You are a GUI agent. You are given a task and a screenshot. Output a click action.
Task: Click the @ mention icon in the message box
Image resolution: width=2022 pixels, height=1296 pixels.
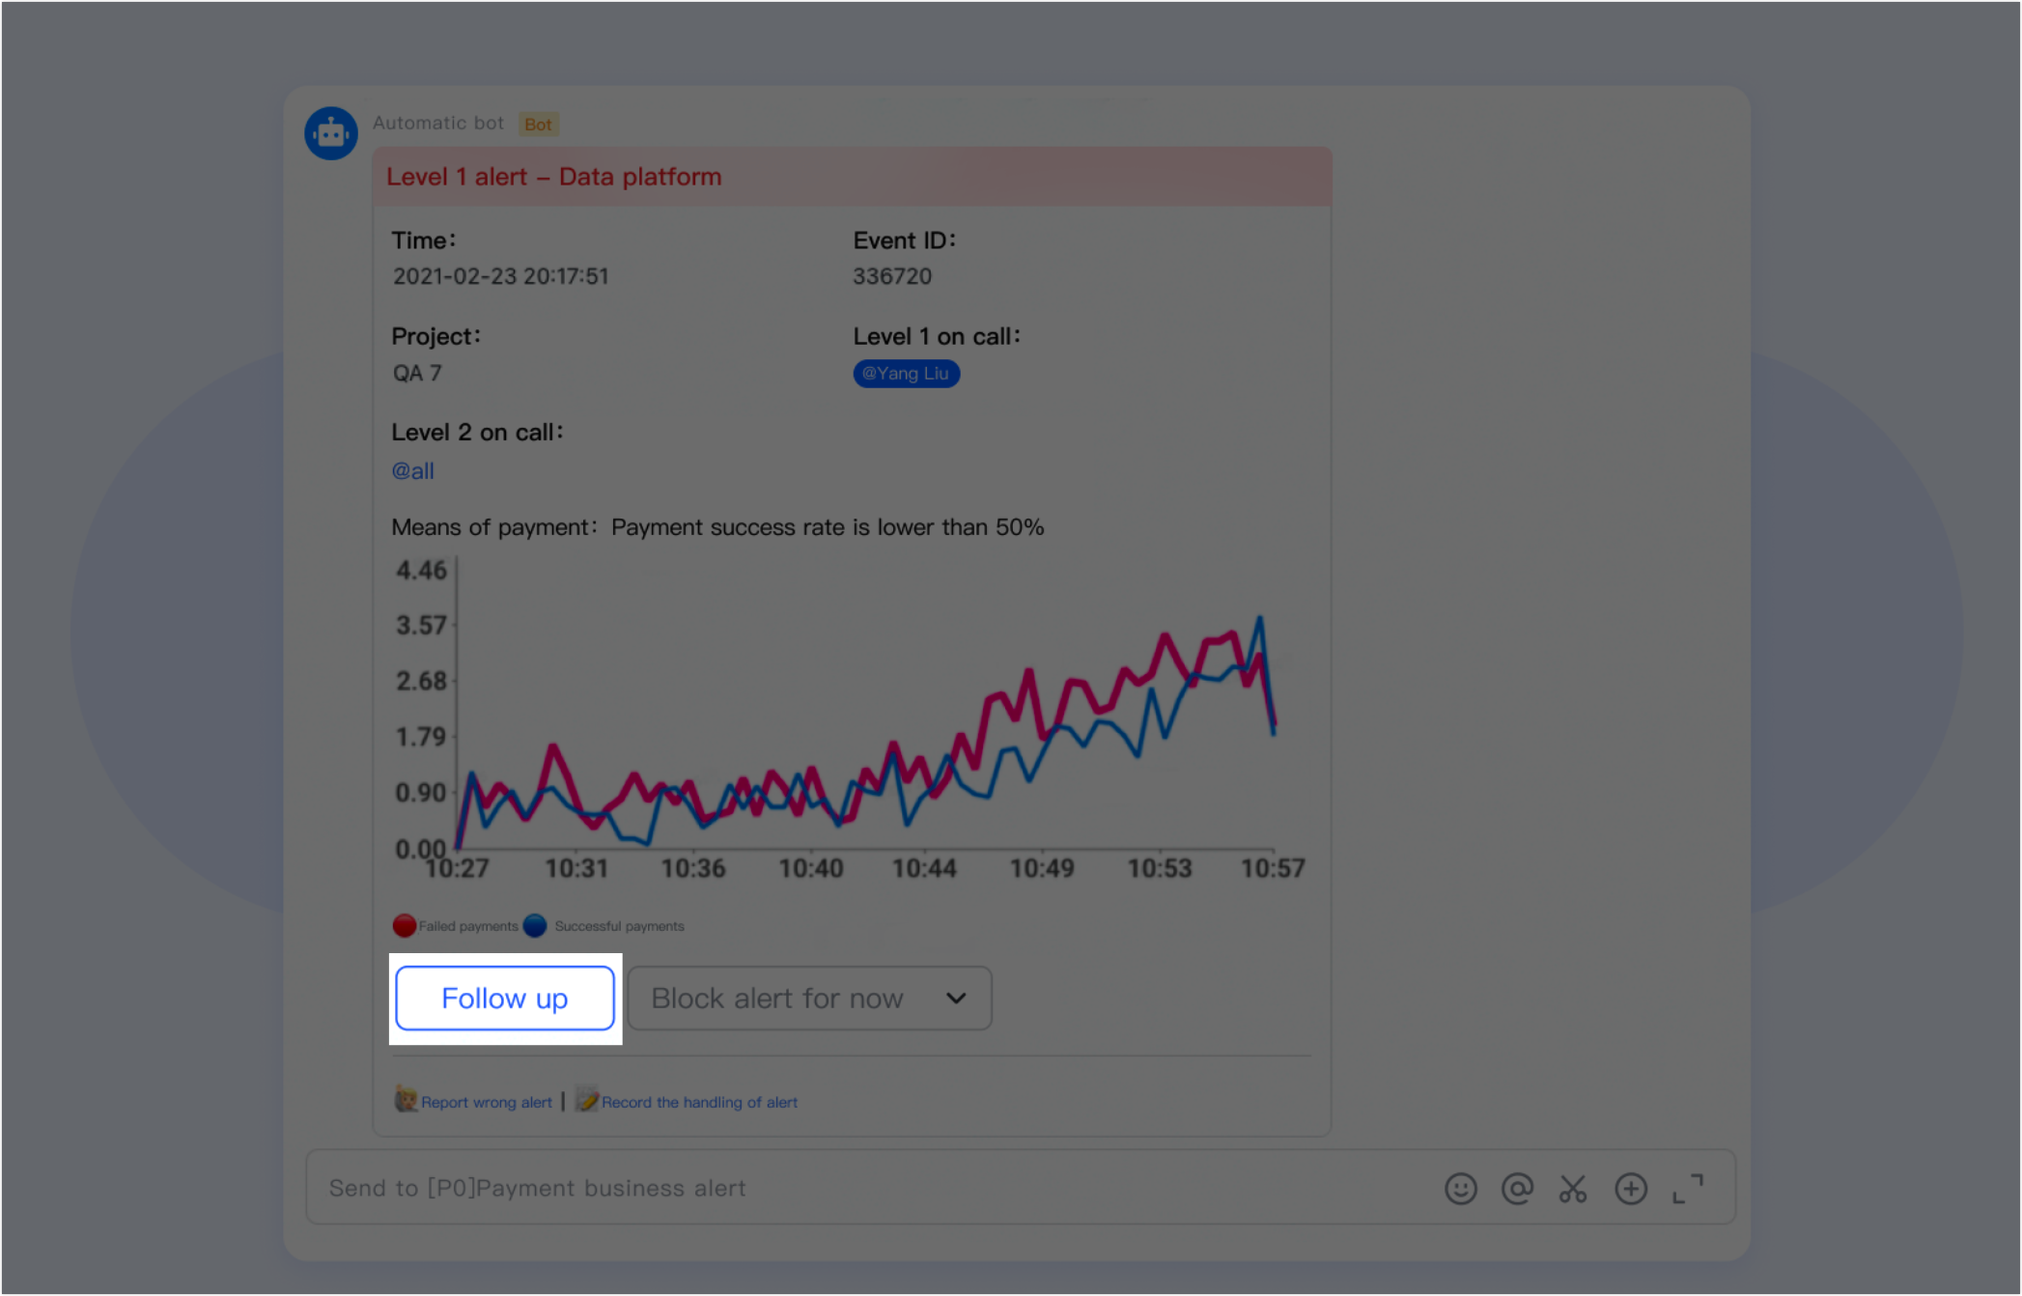1517,1188
